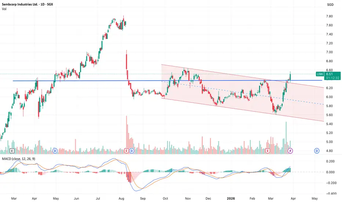The height and width of the screenshot is (202, 342).
Task: Click the purple lightning event marker
Action: point(290,151)
